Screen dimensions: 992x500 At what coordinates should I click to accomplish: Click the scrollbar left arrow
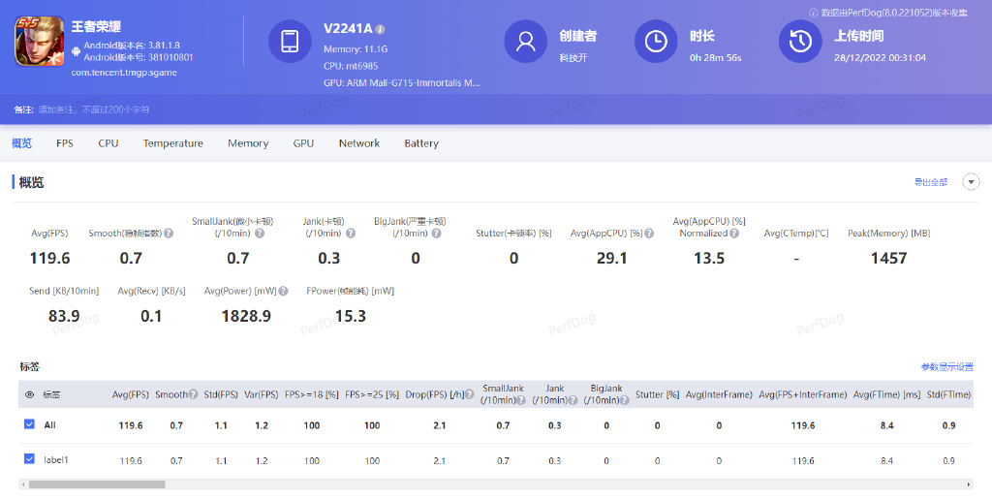click(x=23, y=484)
